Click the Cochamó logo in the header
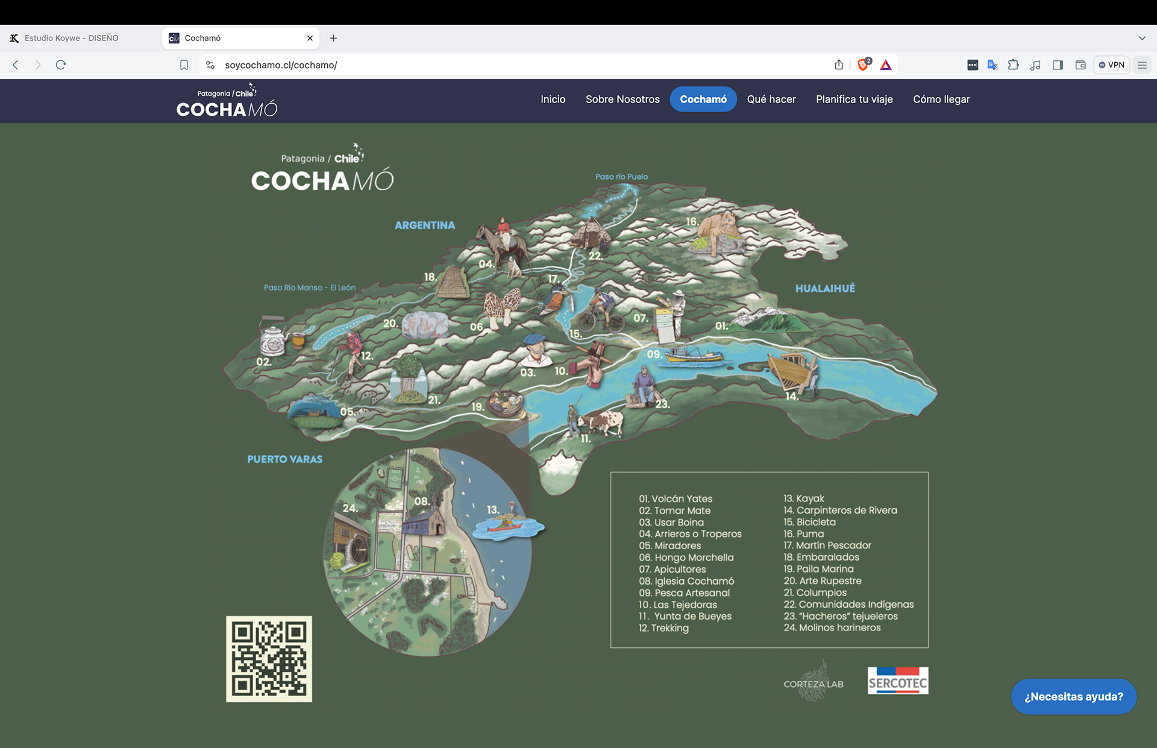Viewport: 1157px width, 748px height. coord(227,100)
